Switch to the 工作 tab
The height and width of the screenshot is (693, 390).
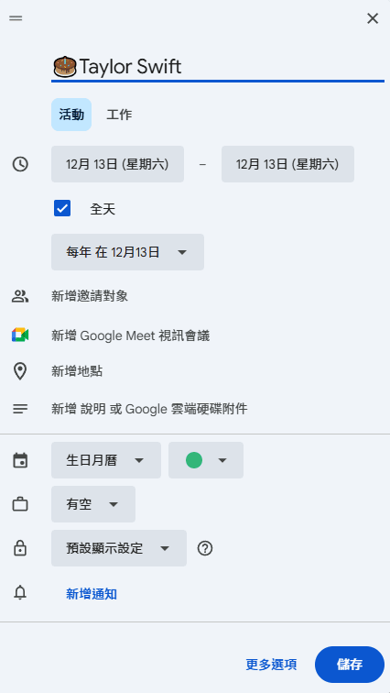(119, 115)
